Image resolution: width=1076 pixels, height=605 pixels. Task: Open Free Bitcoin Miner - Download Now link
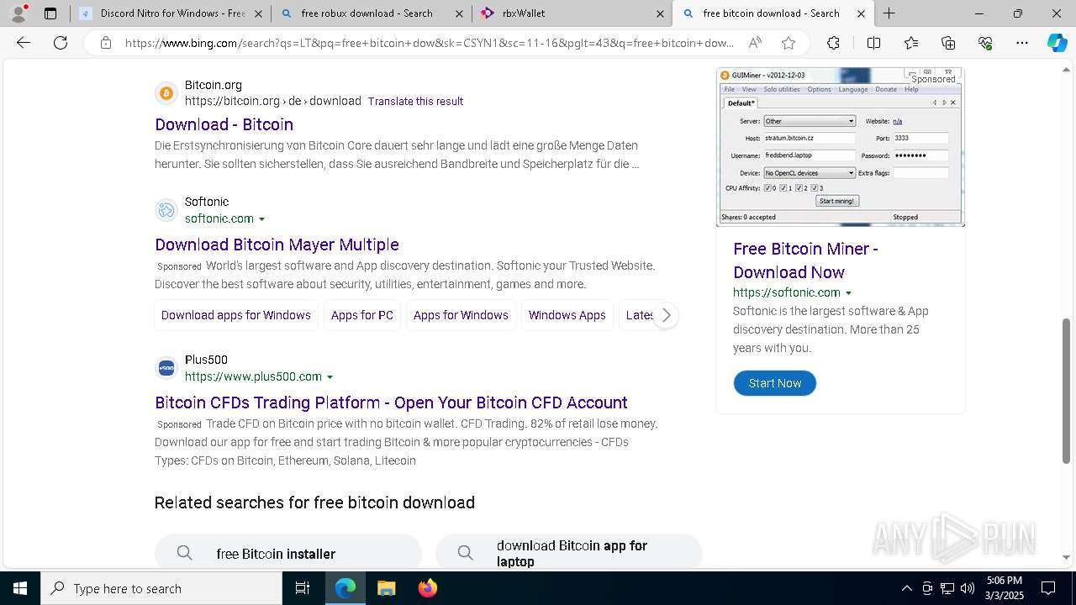[x=805, y=260]
